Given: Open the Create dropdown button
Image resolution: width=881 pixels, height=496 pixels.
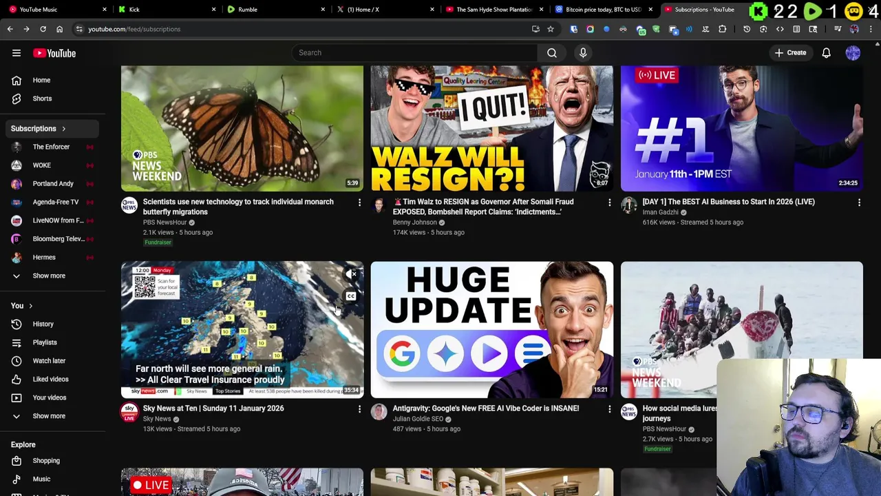Looking at the screenshot, I should tap(790, 52).
